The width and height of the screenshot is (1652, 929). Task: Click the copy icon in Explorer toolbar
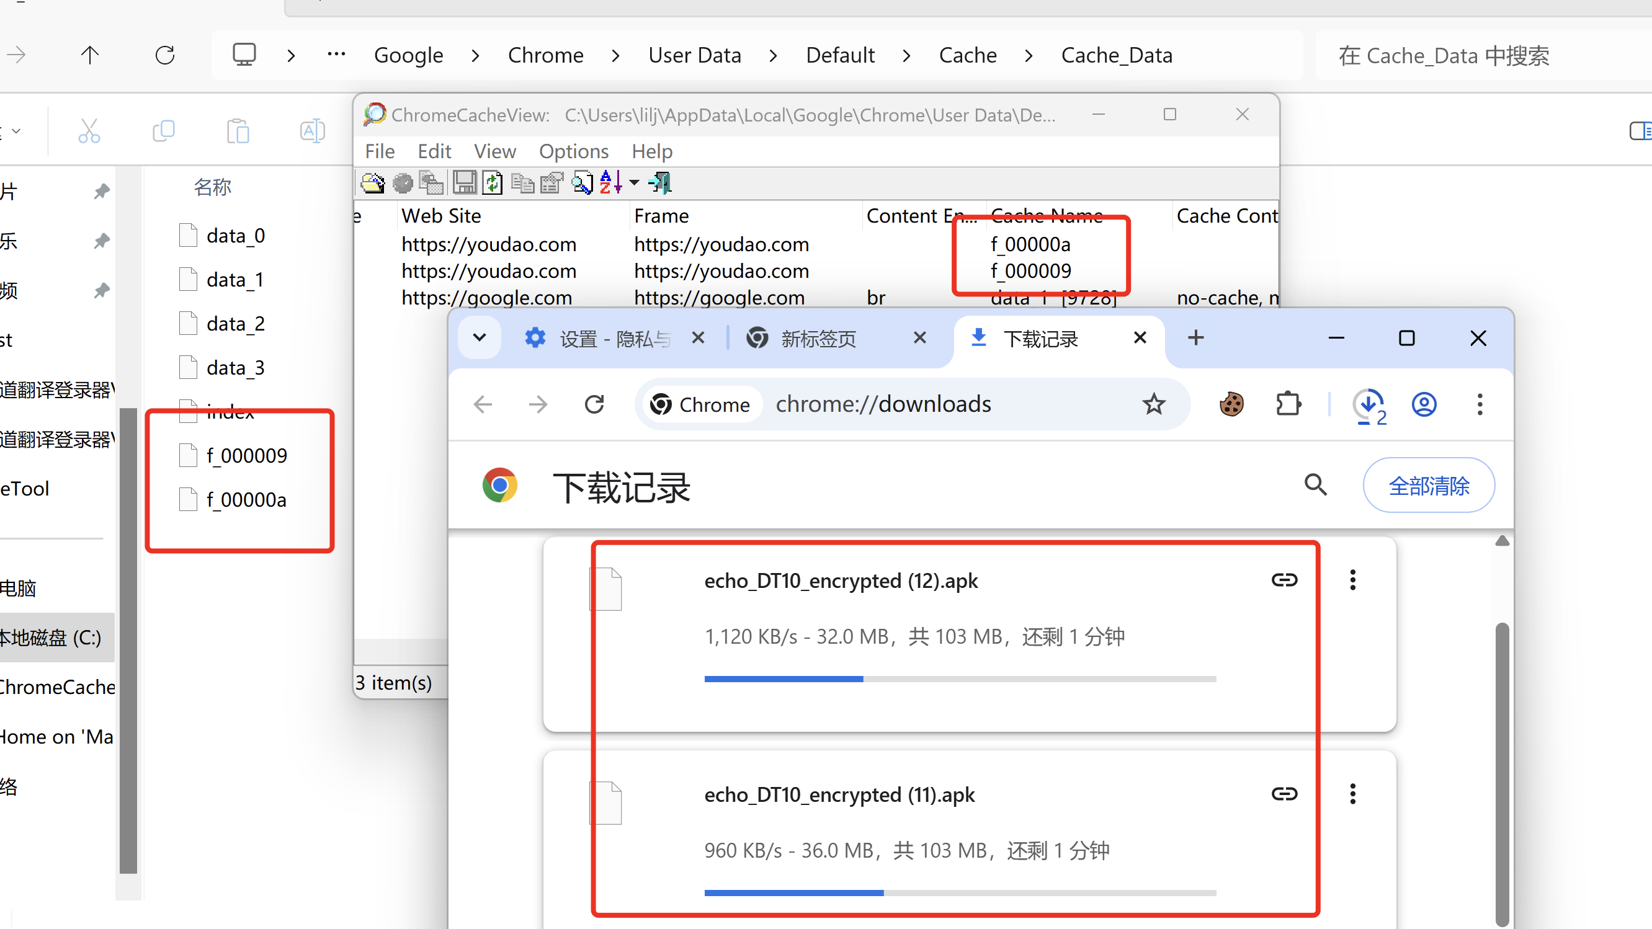click(164, 131)
